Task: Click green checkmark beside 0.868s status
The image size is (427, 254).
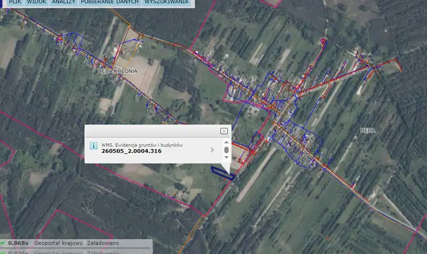Action: [x=3, y=243]
